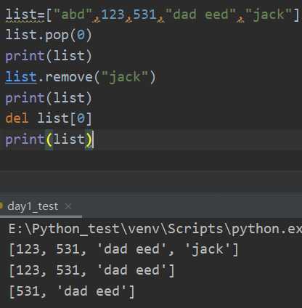Image resolution: width=302 pixels, height=308 pixels.
Task: Open the day1_test run tab
Action: coord(33,206)
